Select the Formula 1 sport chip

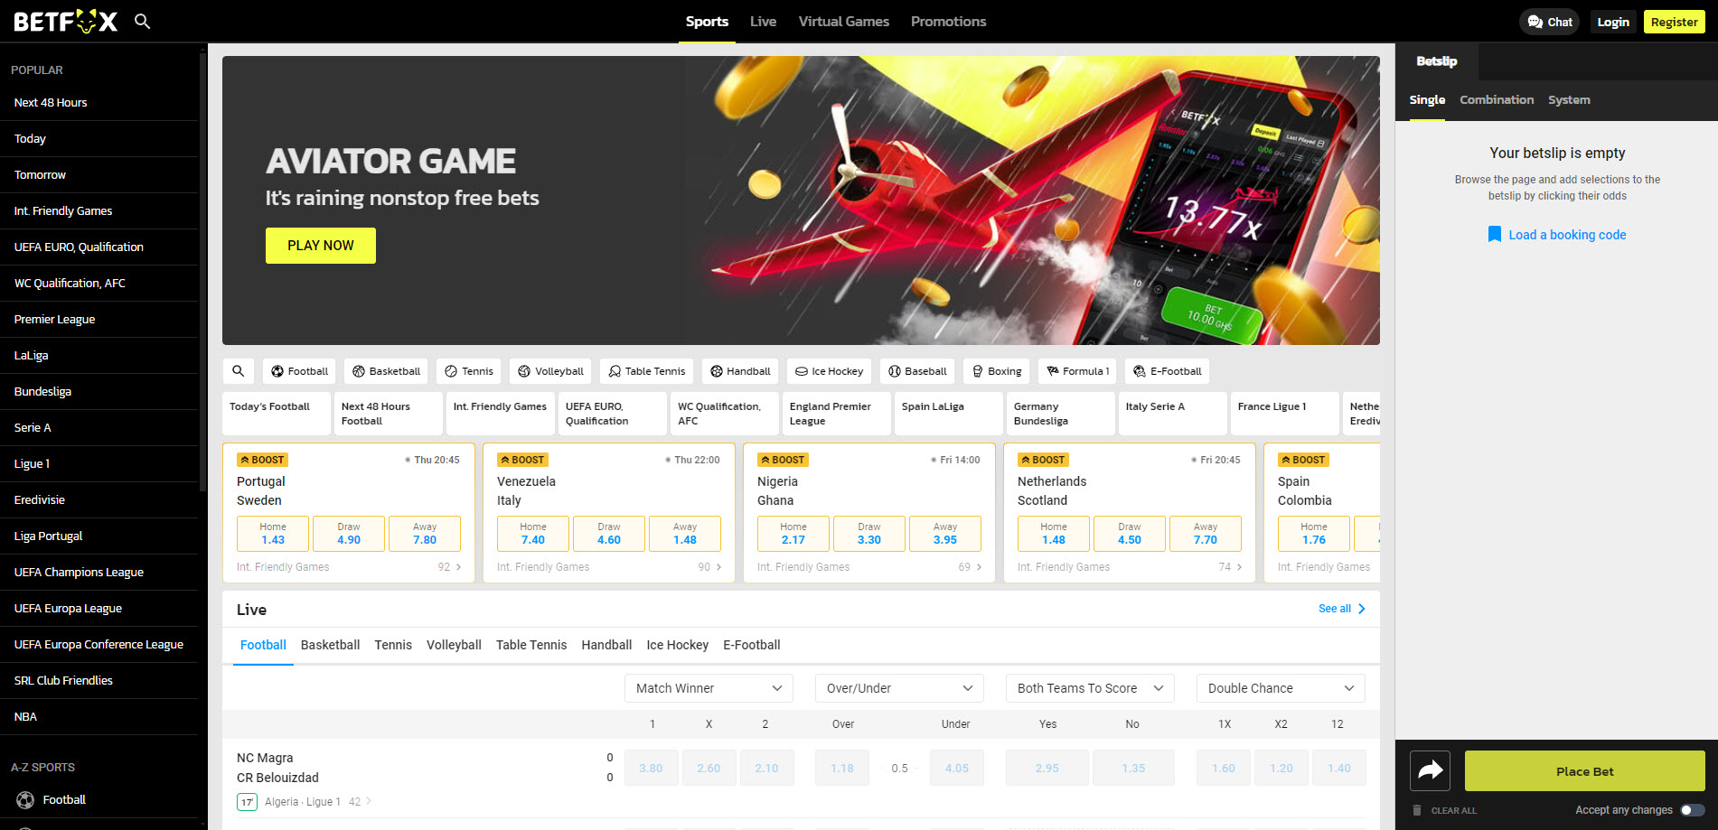click(x=1077, y=371)
